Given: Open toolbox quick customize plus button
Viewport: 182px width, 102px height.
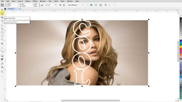Looking at the screenshot, I should pos(2,76).
